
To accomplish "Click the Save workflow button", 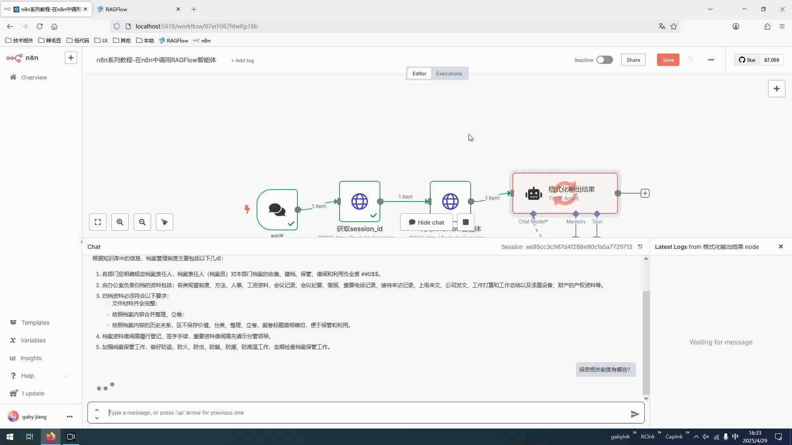I will click(x=668, y=60).
